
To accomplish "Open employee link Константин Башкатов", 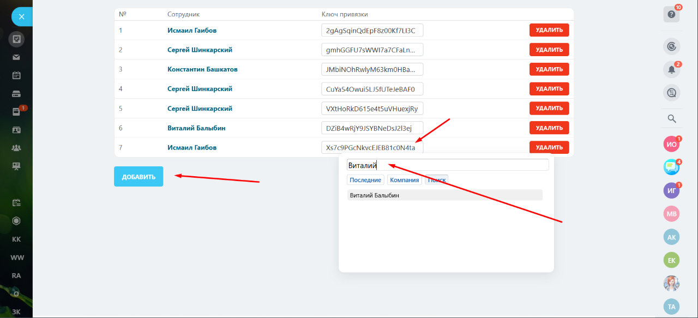I will 202,69.
